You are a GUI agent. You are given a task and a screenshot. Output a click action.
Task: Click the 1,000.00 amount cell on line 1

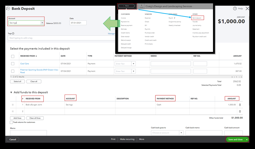[x=226, y=105]
